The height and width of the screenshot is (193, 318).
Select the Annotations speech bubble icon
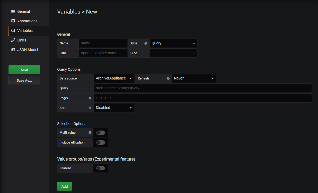click(x=13, y=21)
